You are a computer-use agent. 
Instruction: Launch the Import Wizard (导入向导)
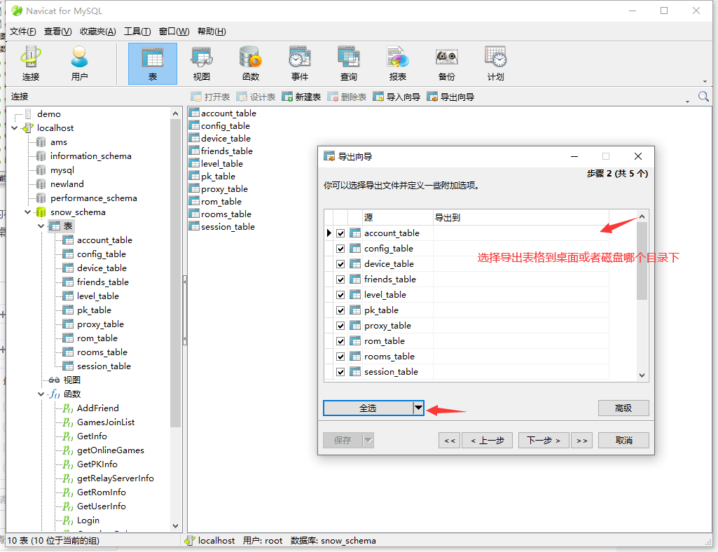click(x=396, y=97)
